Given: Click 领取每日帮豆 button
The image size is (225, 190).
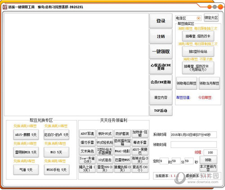Looking at the screenshot, I should coord(187,83).
